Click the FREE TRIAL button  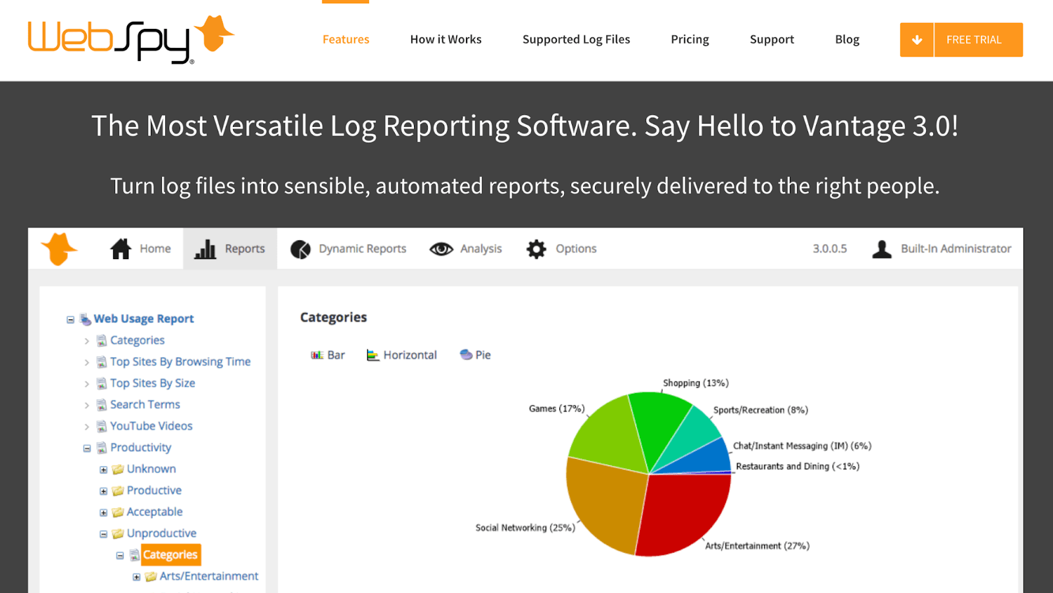pos(979,39)
